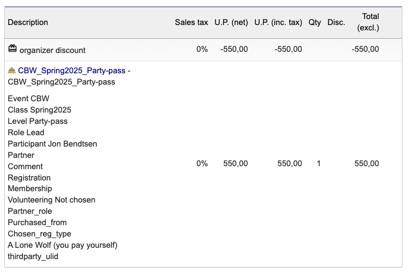Click the -550,00 total of discount row
This screenshot has height=274, width=409.
point(365,49)
